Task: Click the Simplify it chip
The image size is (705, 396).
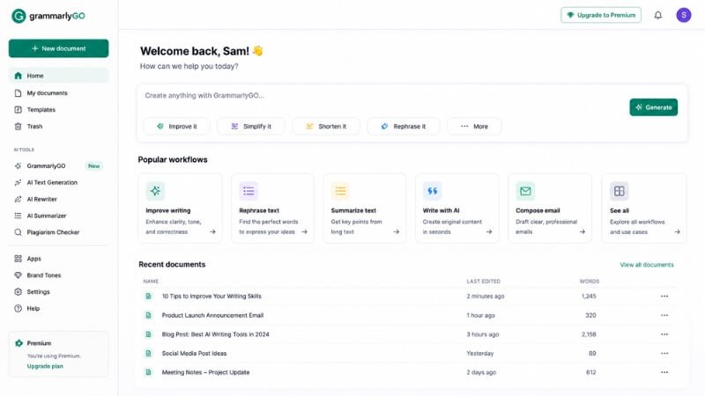Action: pyautogui.click(x=251, y=126)
